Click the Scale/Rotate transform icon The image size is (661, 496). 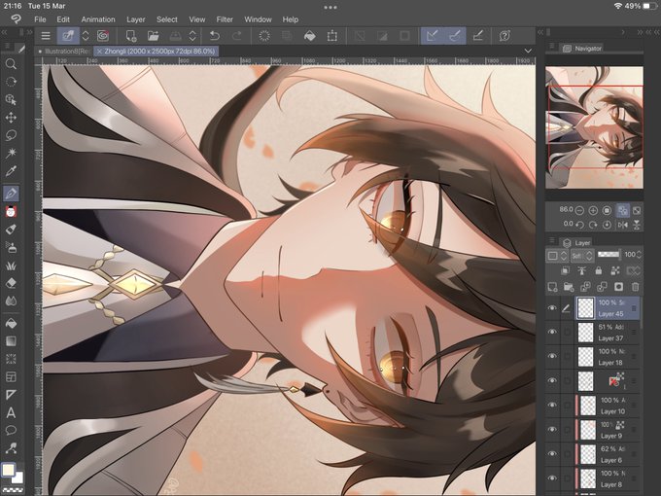coord(332,36)
